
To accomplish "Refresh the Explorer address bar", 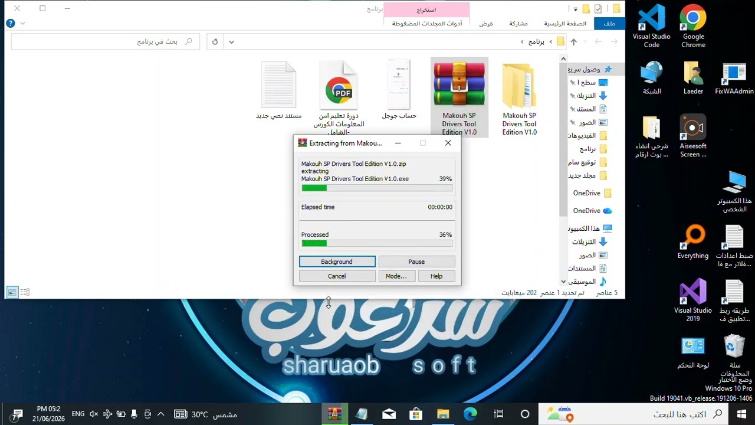I will tap(215, 41).
